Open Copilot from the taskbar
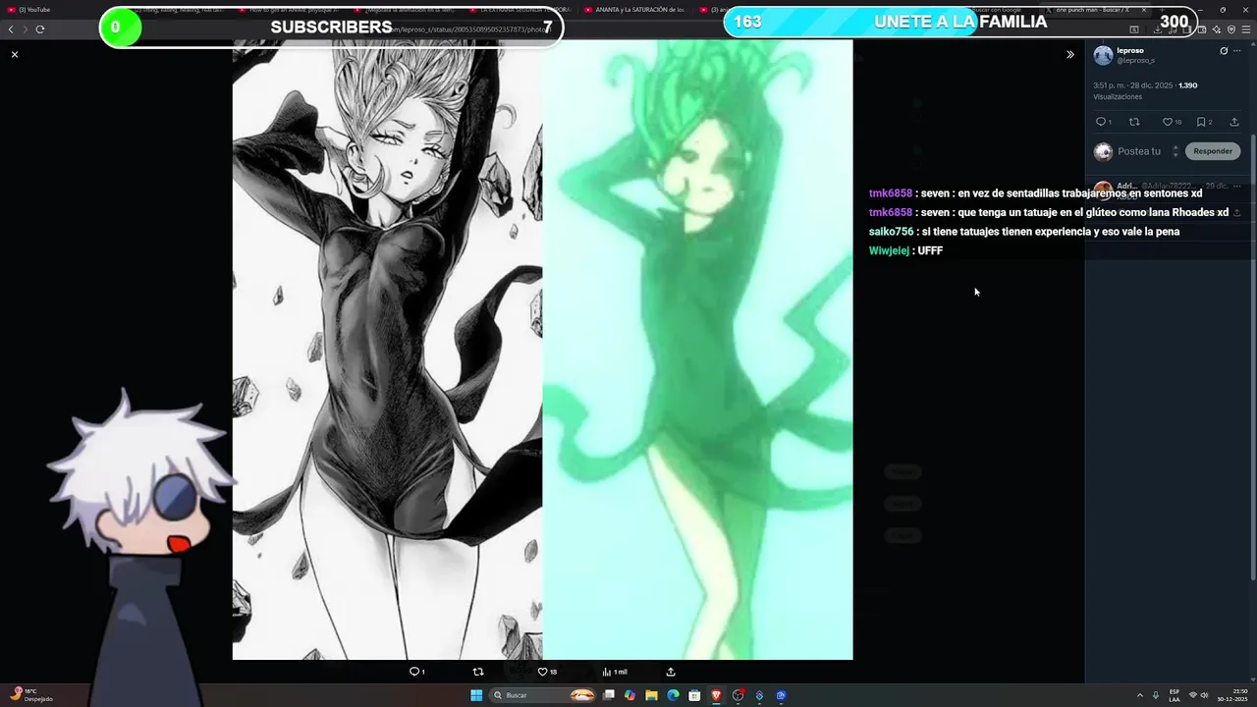 [629, 695]
